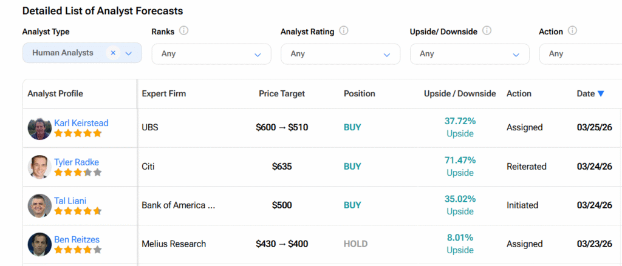The height and width of the screenshot is (266, 622).
Task: Open Tyler Radke's analyst profile link
Action: (77, 162)
